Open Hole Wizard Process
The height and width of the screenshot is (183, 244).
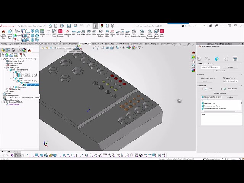(156, 34)
